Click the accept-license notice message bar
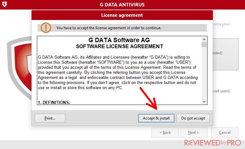This screenshot has height=149, width=245. [x=122, y=28]
